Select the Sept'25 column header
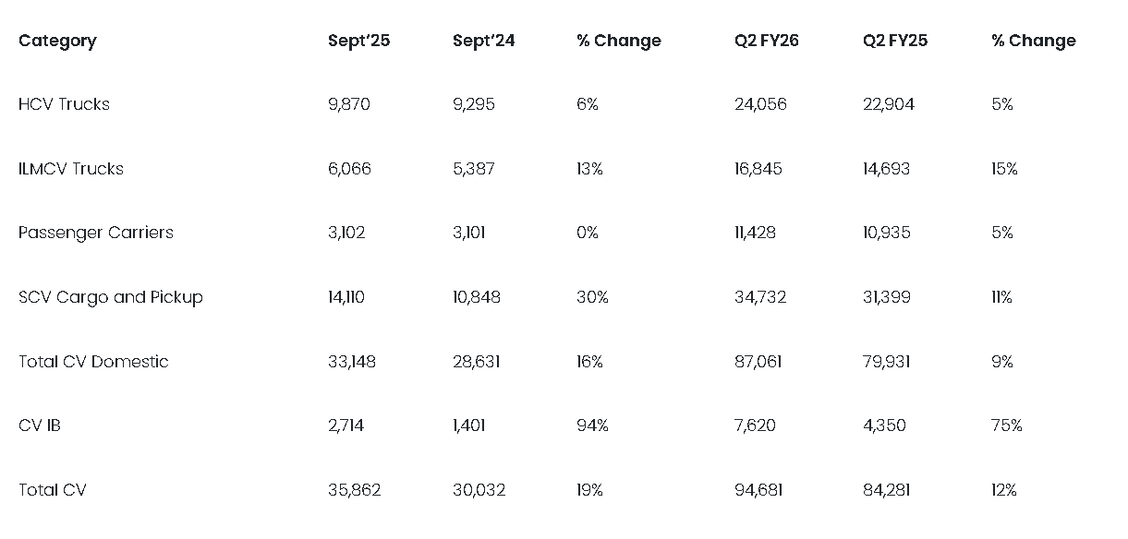This screenshot has width=1128, height=539. click(358, 41)
